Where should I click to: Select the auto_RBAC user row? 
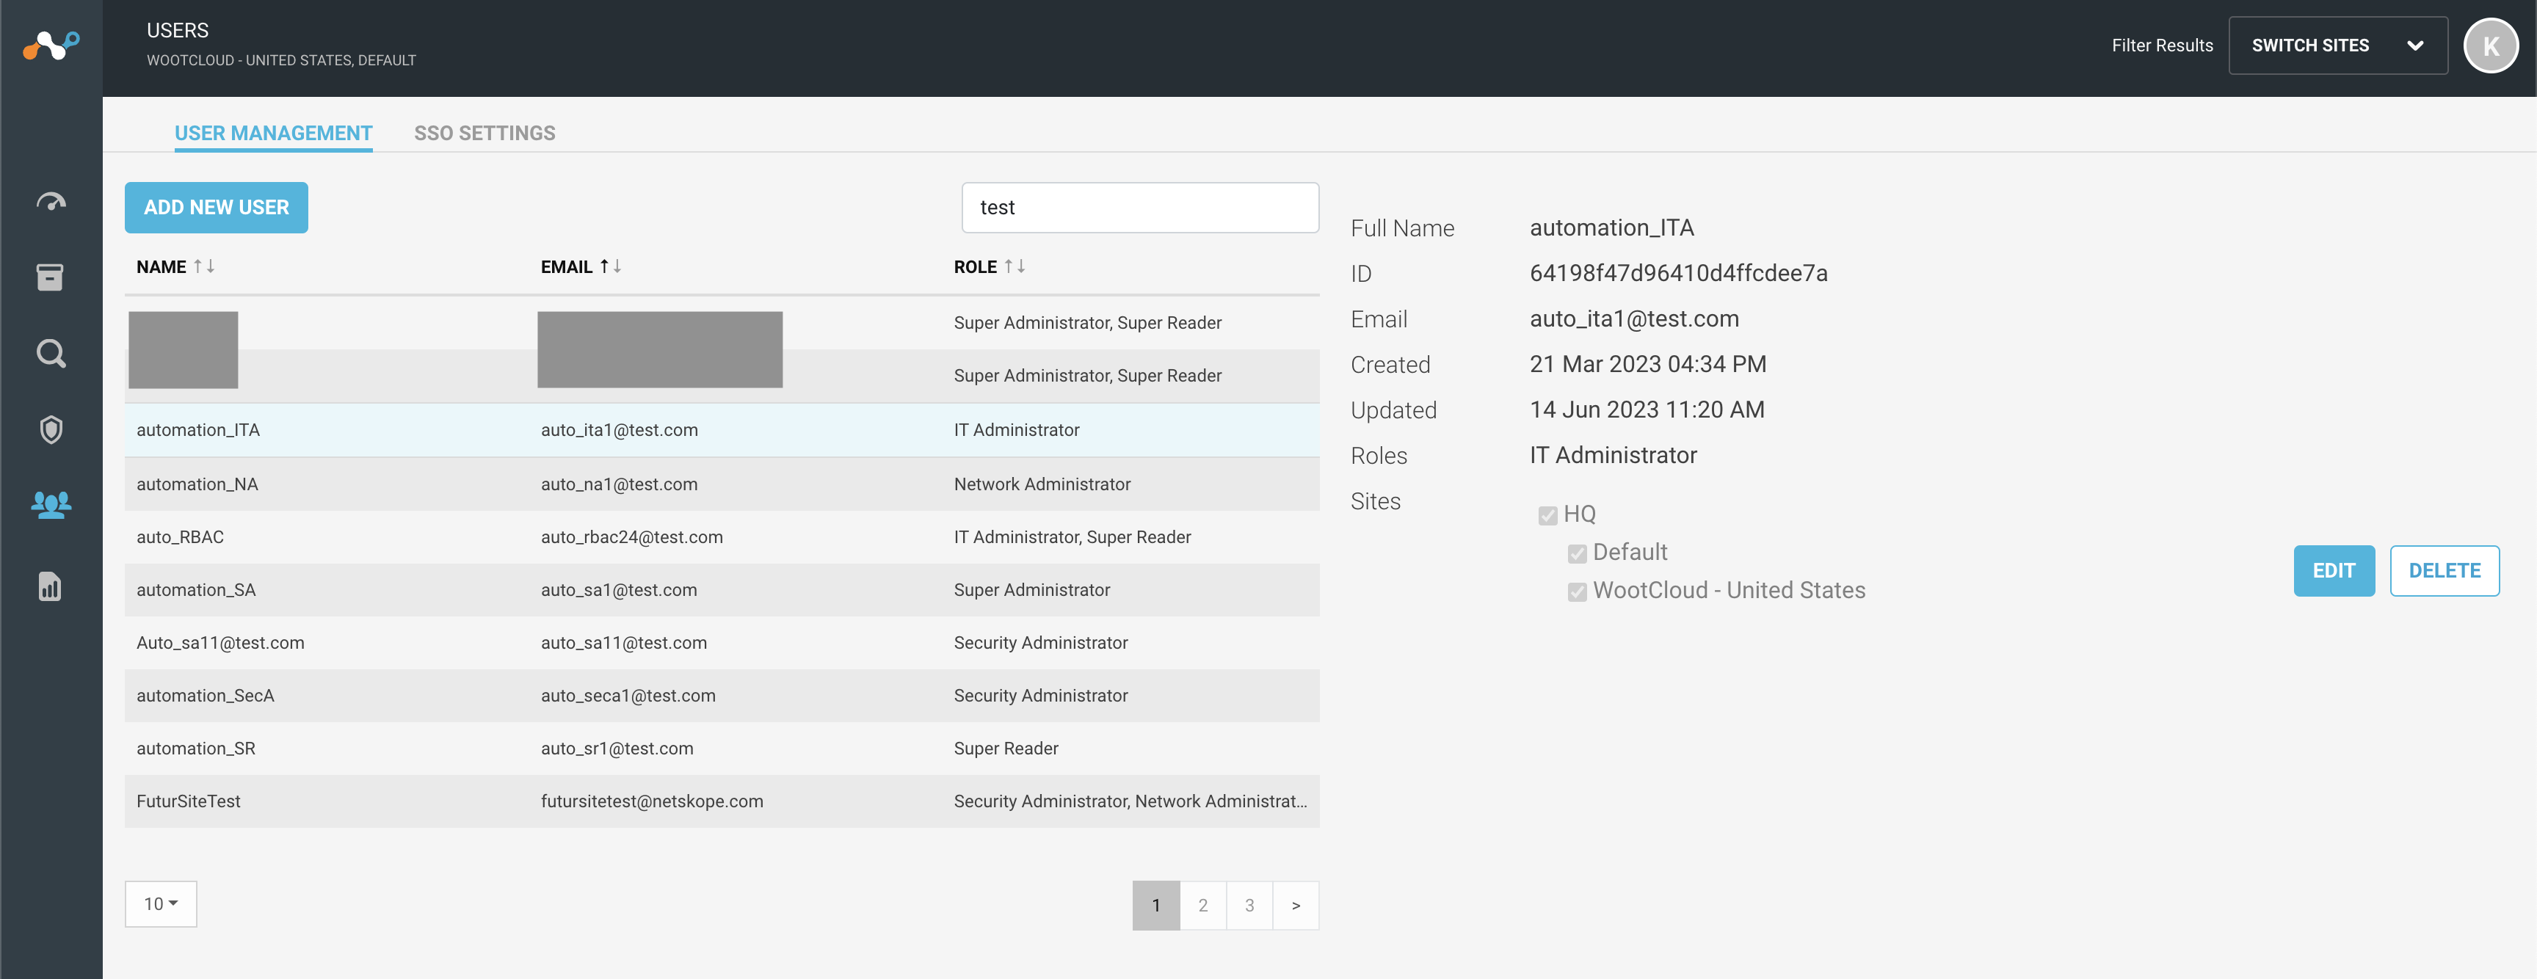pos(722,538)
